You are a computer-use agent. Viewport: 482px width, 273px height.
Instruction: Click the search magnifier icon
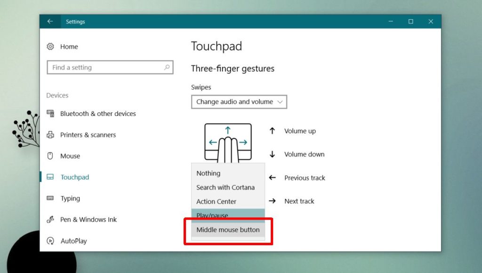pos(167,67)
